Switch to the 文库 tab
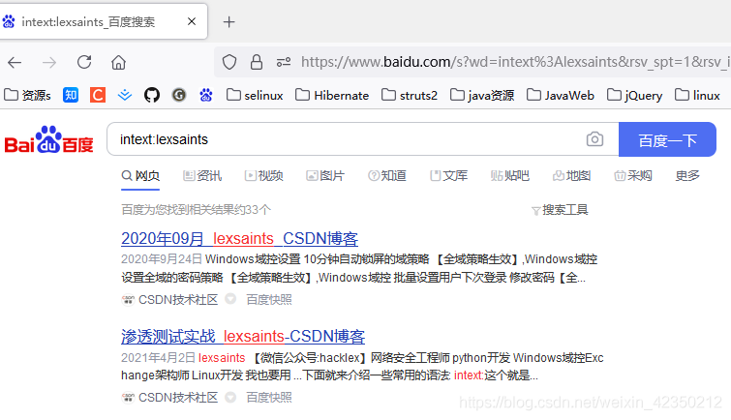Screen dimensions: 731x420 [448, 176]
